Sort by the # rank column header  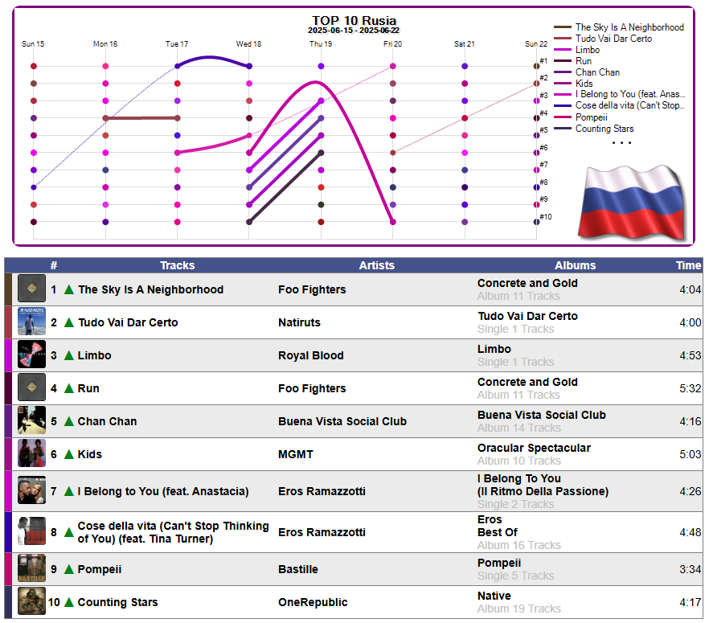pyautogui.click(x=54, y=265)
